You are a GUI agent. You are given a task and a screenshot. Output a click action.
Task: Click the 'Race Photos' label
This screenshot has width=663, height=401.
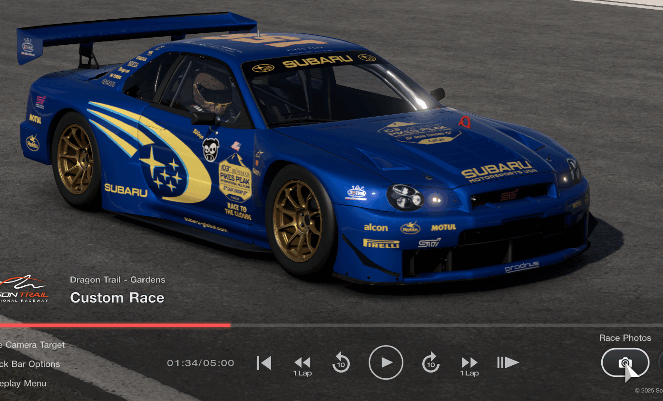click(x=625, y=338)
